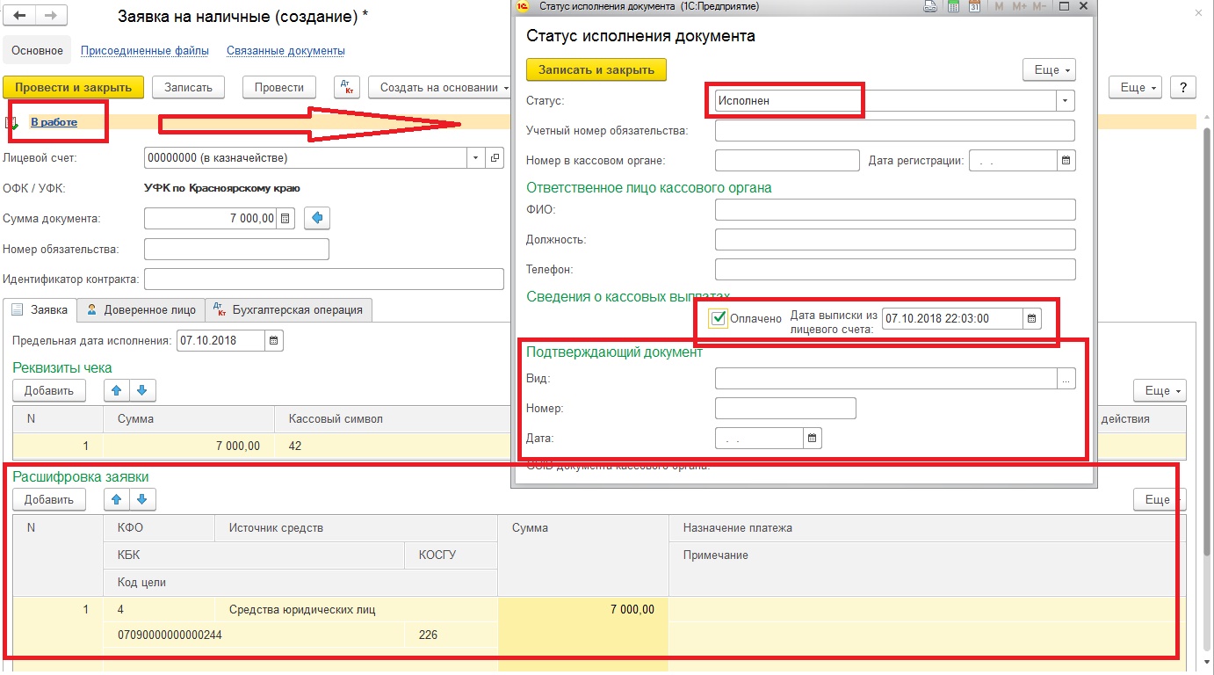Switch to the Доверенное лицо tab
1214x675 pixels.
coord(141,309)
